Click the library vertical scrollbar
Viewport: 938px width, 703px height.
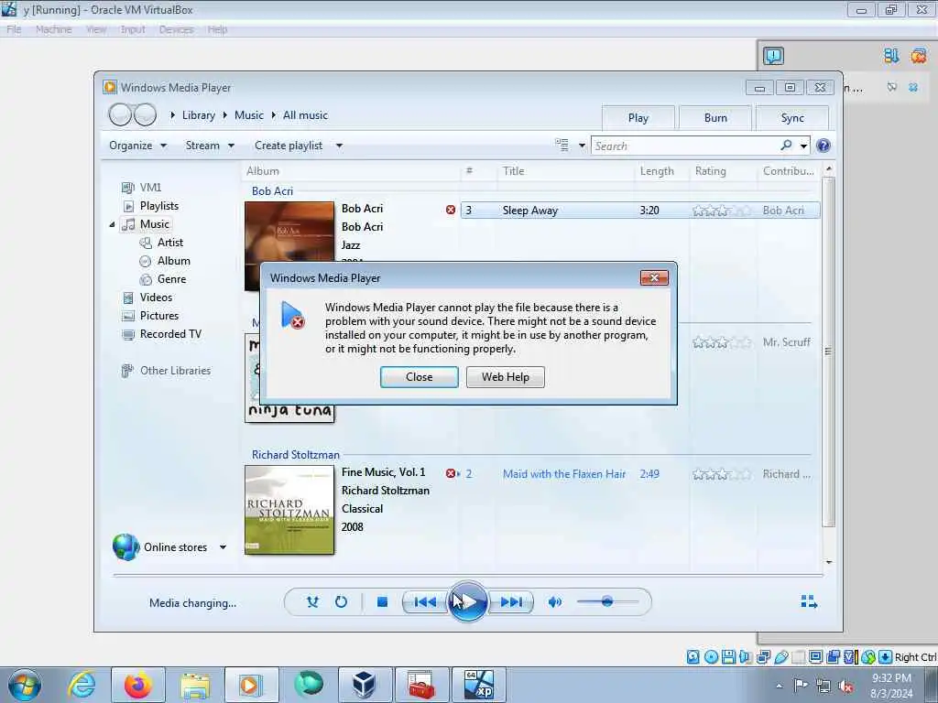(x=828, y=351)
